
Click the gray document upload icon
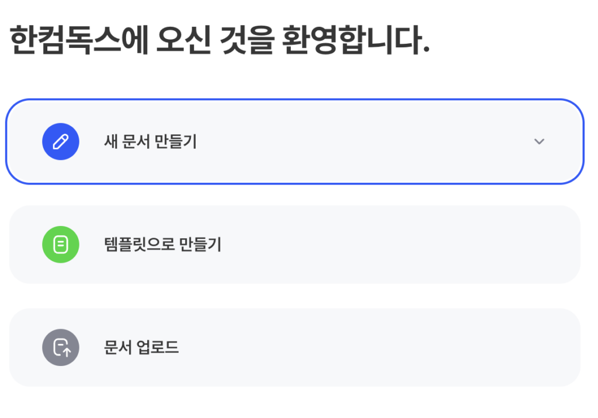pyautogui.click(x=61, y=347)
